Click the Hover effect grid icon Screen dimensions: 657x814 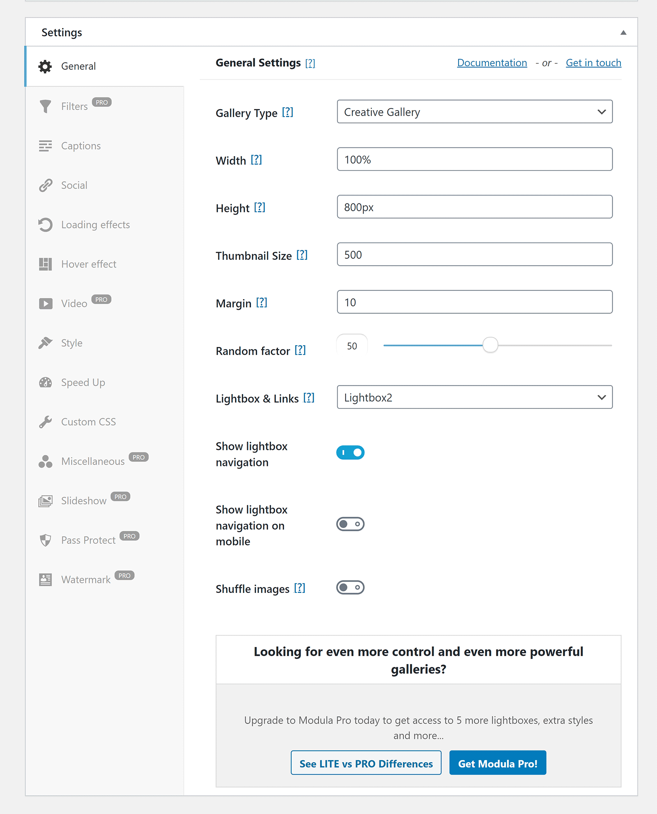pos(45,264)
